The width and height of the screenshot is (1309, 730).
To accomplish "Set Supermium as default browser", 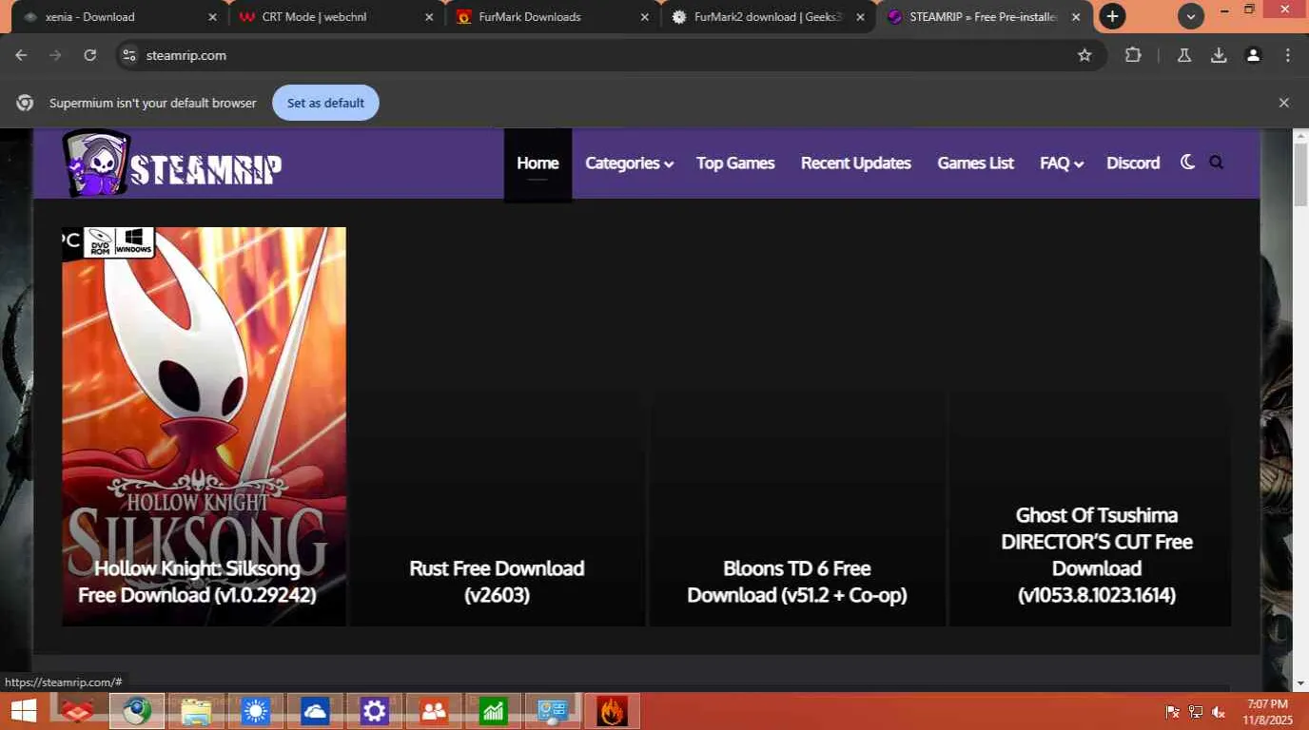I will pyautogui.click(x=325, y=103).
